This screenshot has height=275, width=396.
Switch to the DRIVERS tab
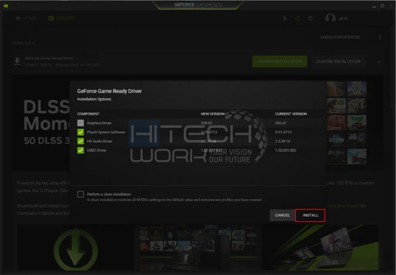(x=61, y=19)
